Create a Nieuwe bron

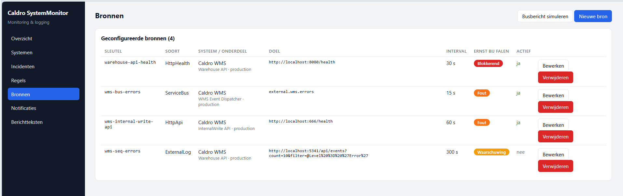click(x=593, y=16)
